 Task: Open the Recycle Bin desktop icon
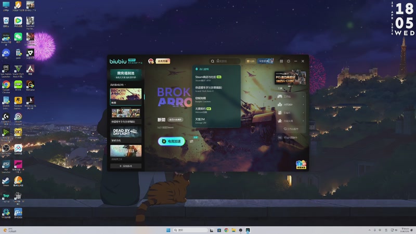pyautogui.click(x=6, y=22)
